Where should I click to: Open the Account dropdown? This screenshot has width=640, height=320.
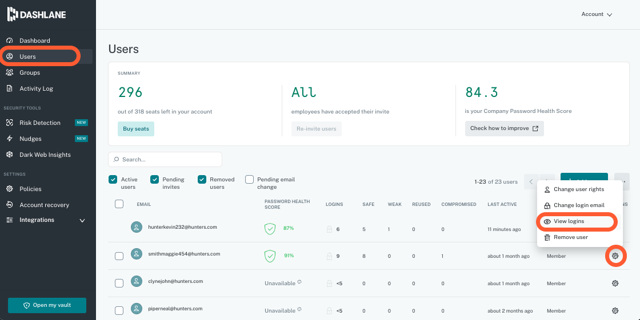596,14
